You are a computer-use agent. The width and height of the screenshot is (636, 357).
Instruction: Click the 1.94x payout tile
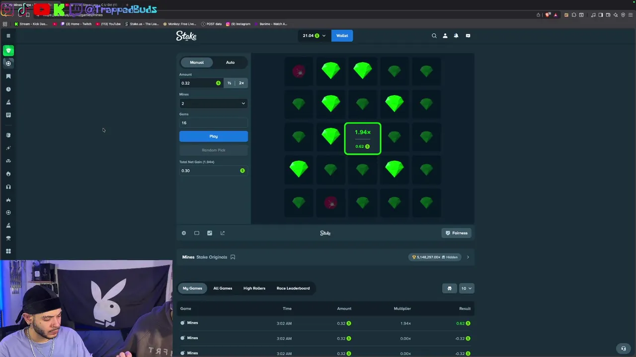coord(363,139)
